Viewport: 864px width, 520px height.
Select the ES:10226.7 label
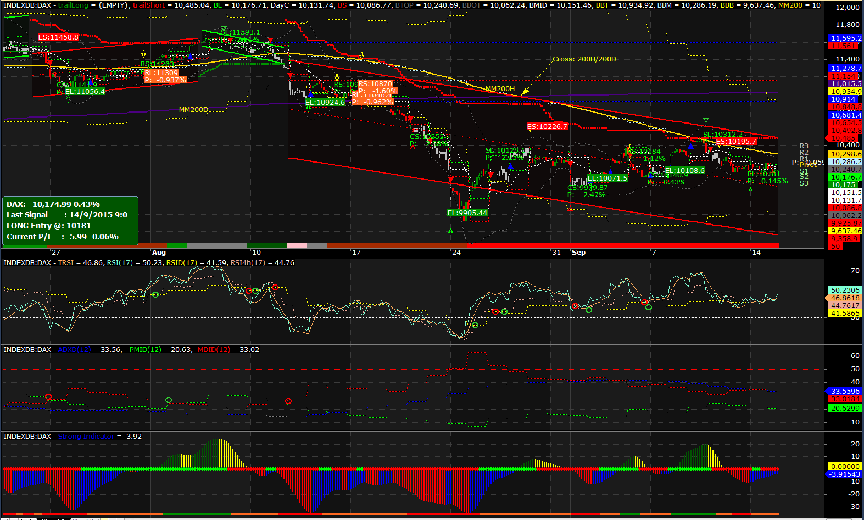pos(547,127)
